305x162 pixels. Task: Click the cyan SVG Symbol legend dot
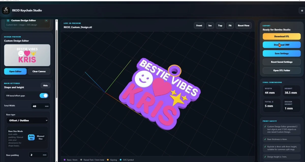click(x=121, y=160)
